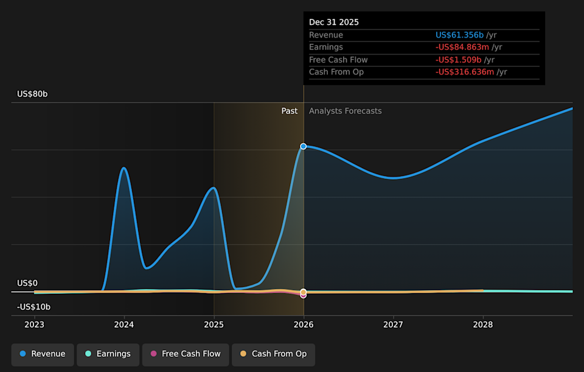Screen dimensions: 584x372
Task: Toggle Cash From Op legend item
Action: 273,354
